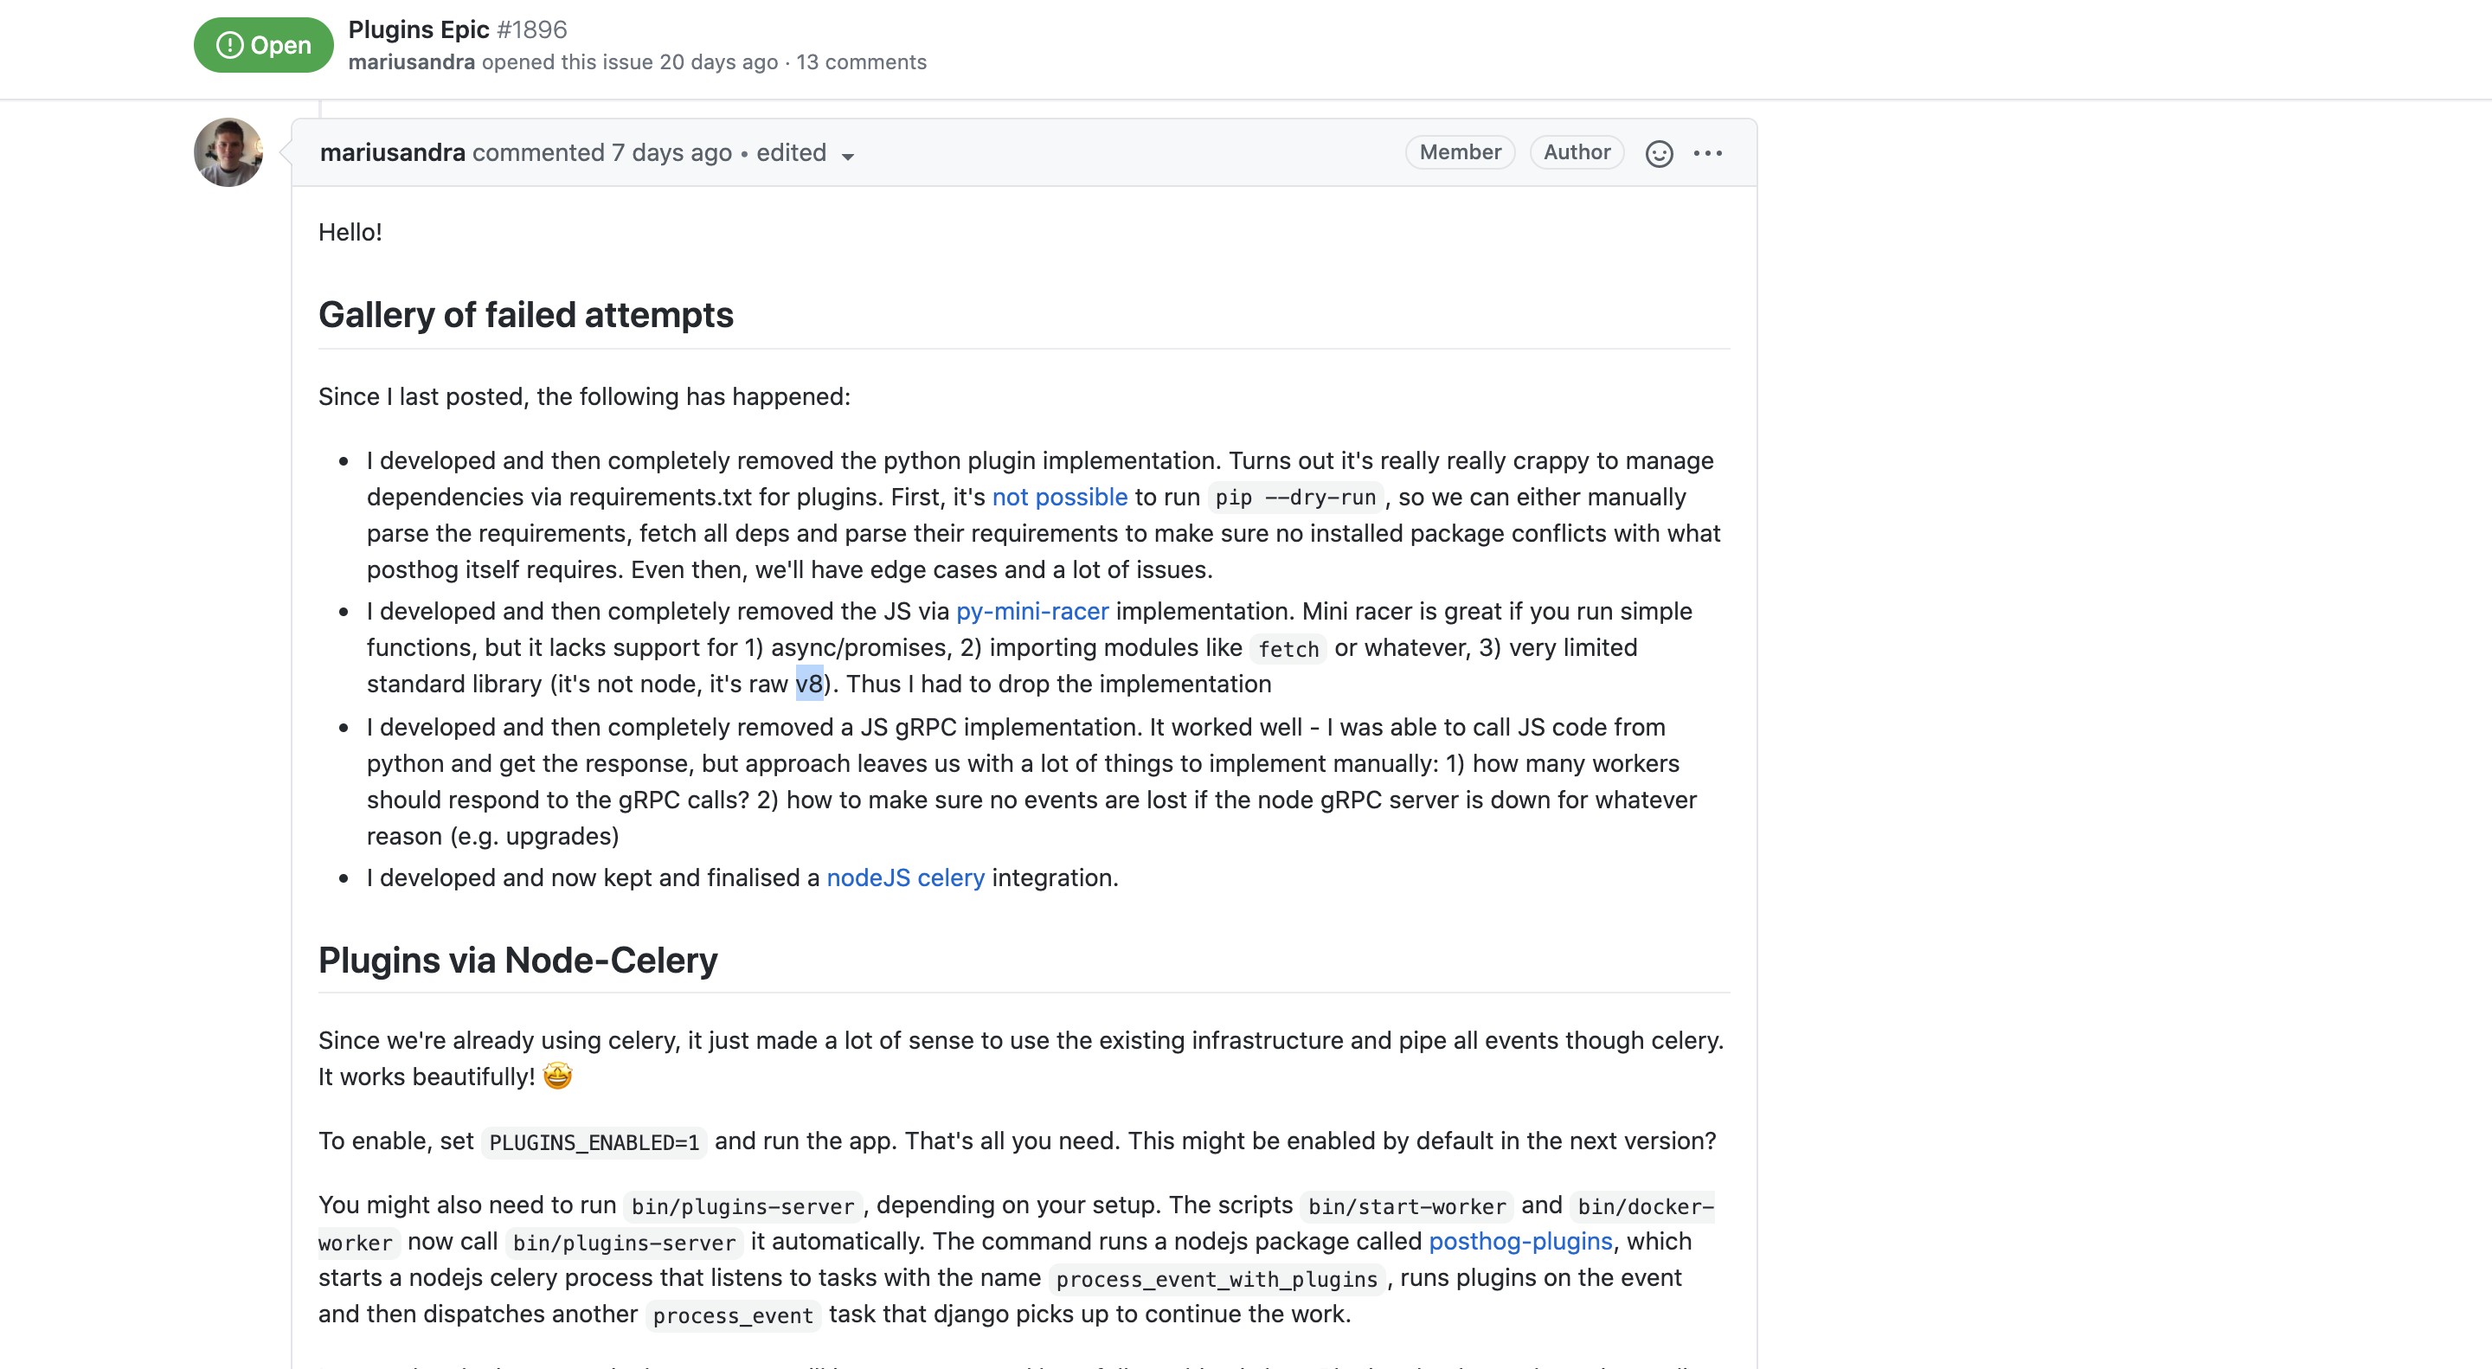This screenshot has width=2492, height=1369.
Task: Open the emoji reaction picker
Action: [x=1659, y=154]
